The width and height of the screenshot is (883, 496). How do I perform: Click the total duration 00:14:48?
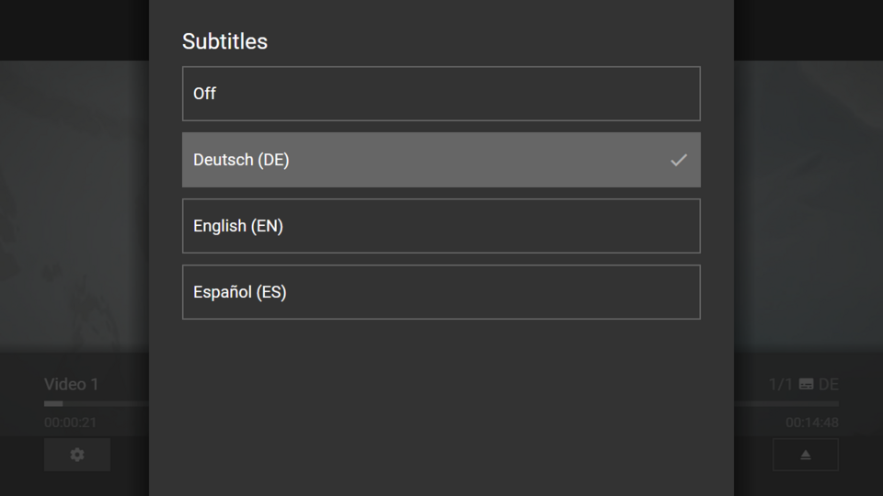[811, 423]
